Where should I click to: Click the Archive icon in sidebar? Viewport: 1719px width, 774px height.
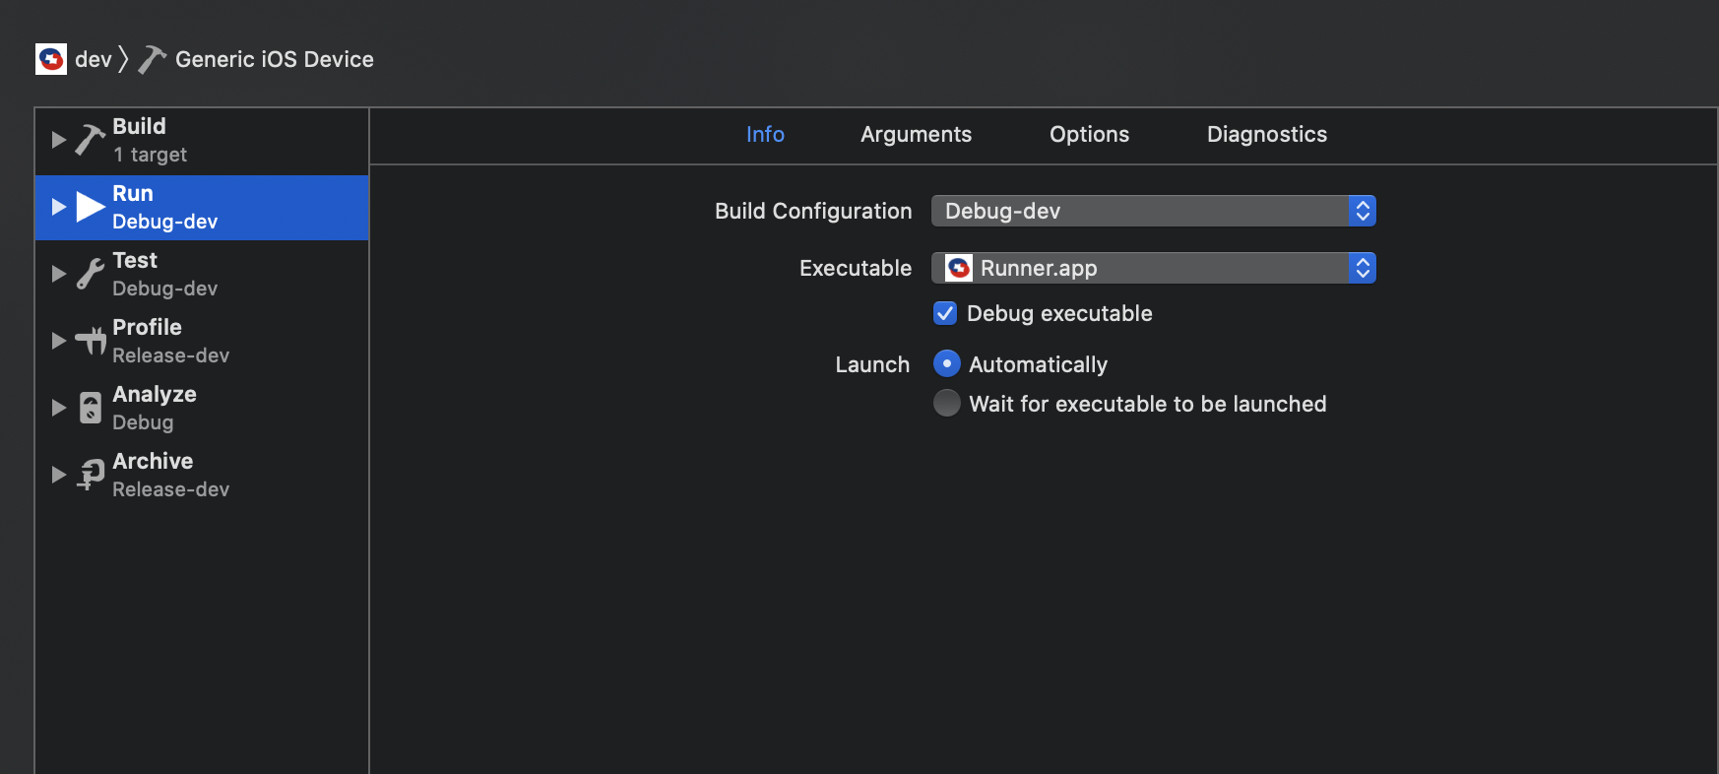point(91,475)
